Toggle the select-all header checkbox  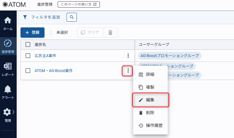click(28, 45)
